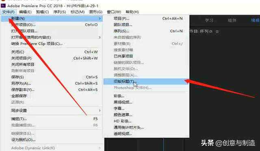Screen dimensions: 260x151
Task: Select 彩条... in New submenu
Action: (146, 96)
